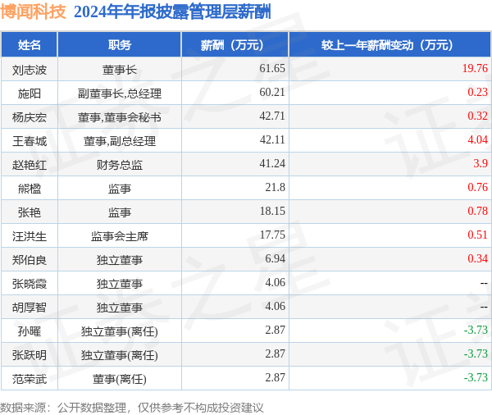This screenshot has width=492, height=415.
Task: Click the 监事会主席 position cell
Action: pyautogui.click(x=120, y=237)
